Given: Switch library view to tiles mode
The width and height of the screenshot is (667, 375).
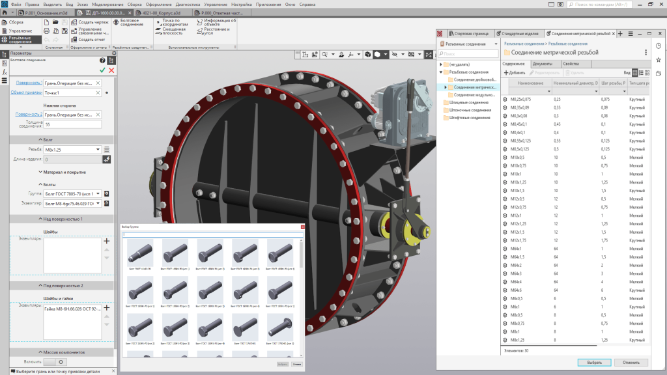Looking at the screenshot, I should [647, 73].
